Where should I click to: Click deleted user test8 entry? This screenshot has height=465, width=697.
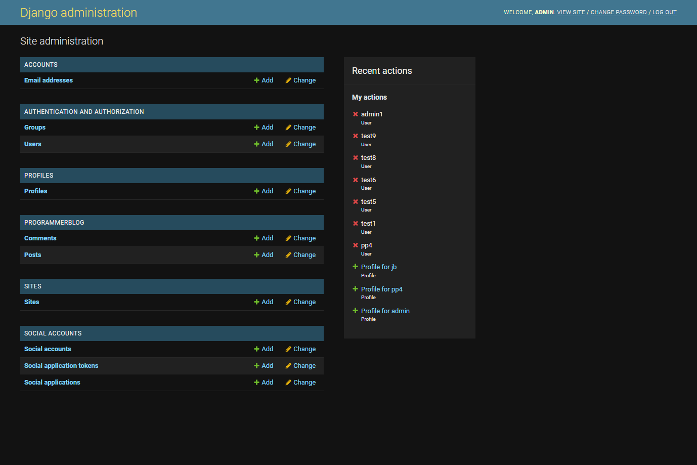tap(368, 158)
